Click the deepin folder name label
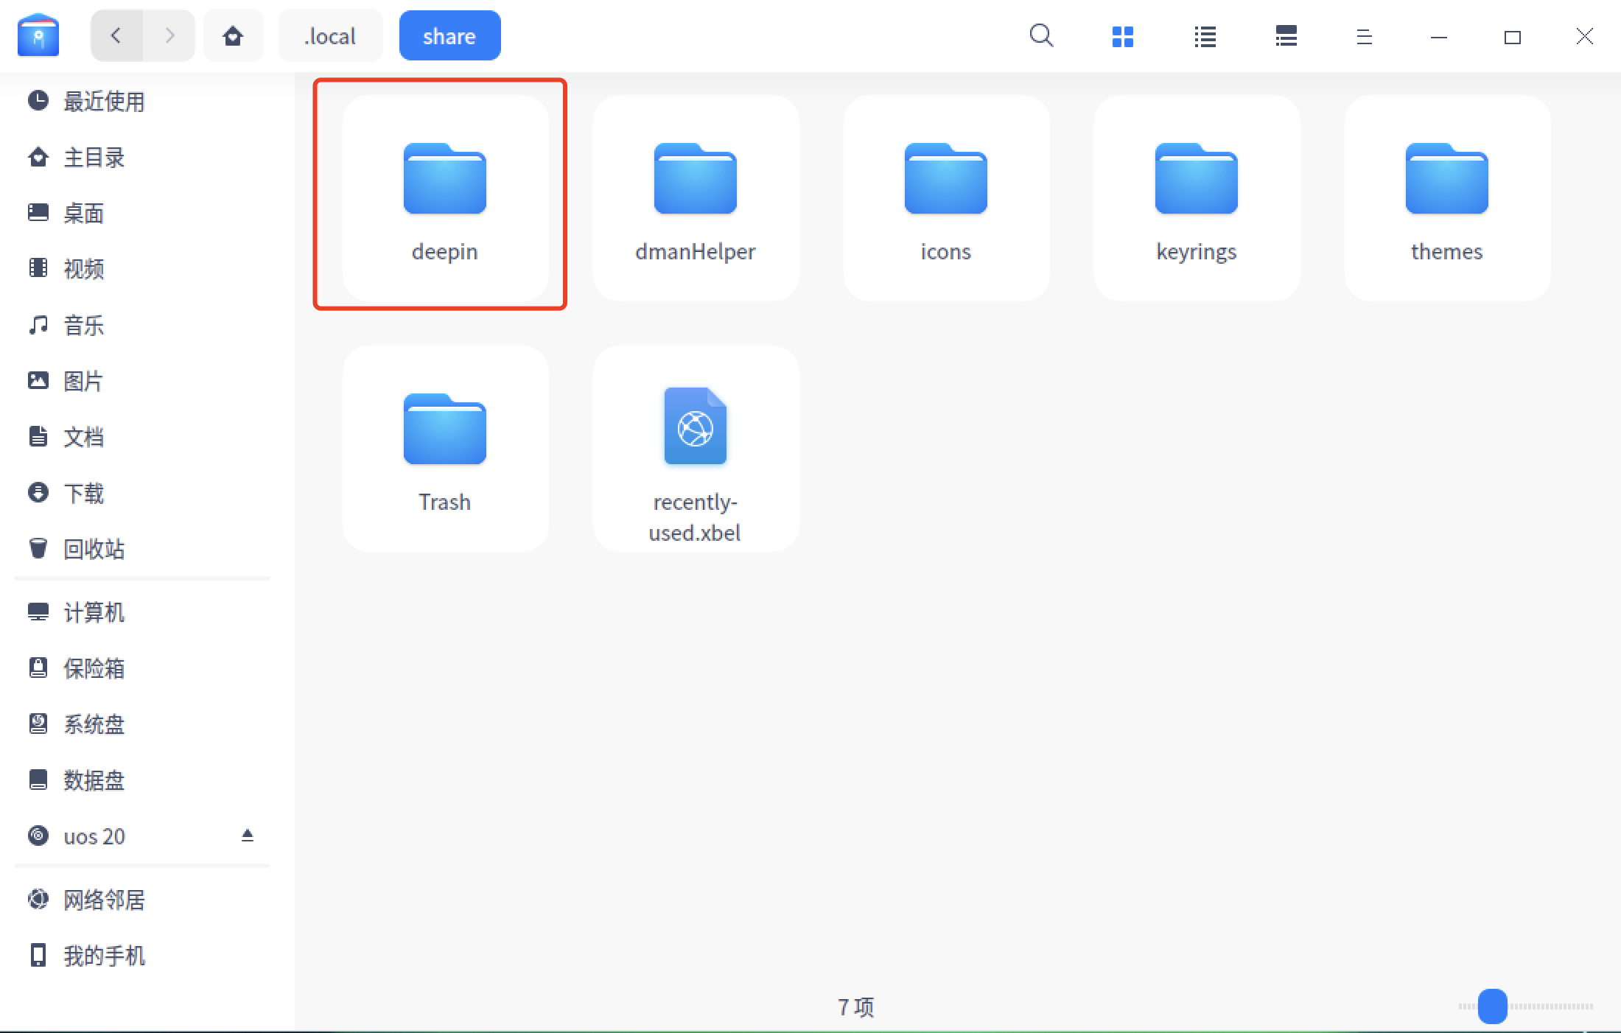The height and width of the screenshot is (1033, 1621). click(x=445, y=251)
